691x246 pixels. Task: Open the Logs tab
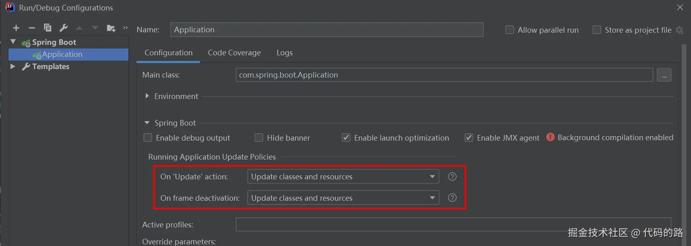pos(284,53)
